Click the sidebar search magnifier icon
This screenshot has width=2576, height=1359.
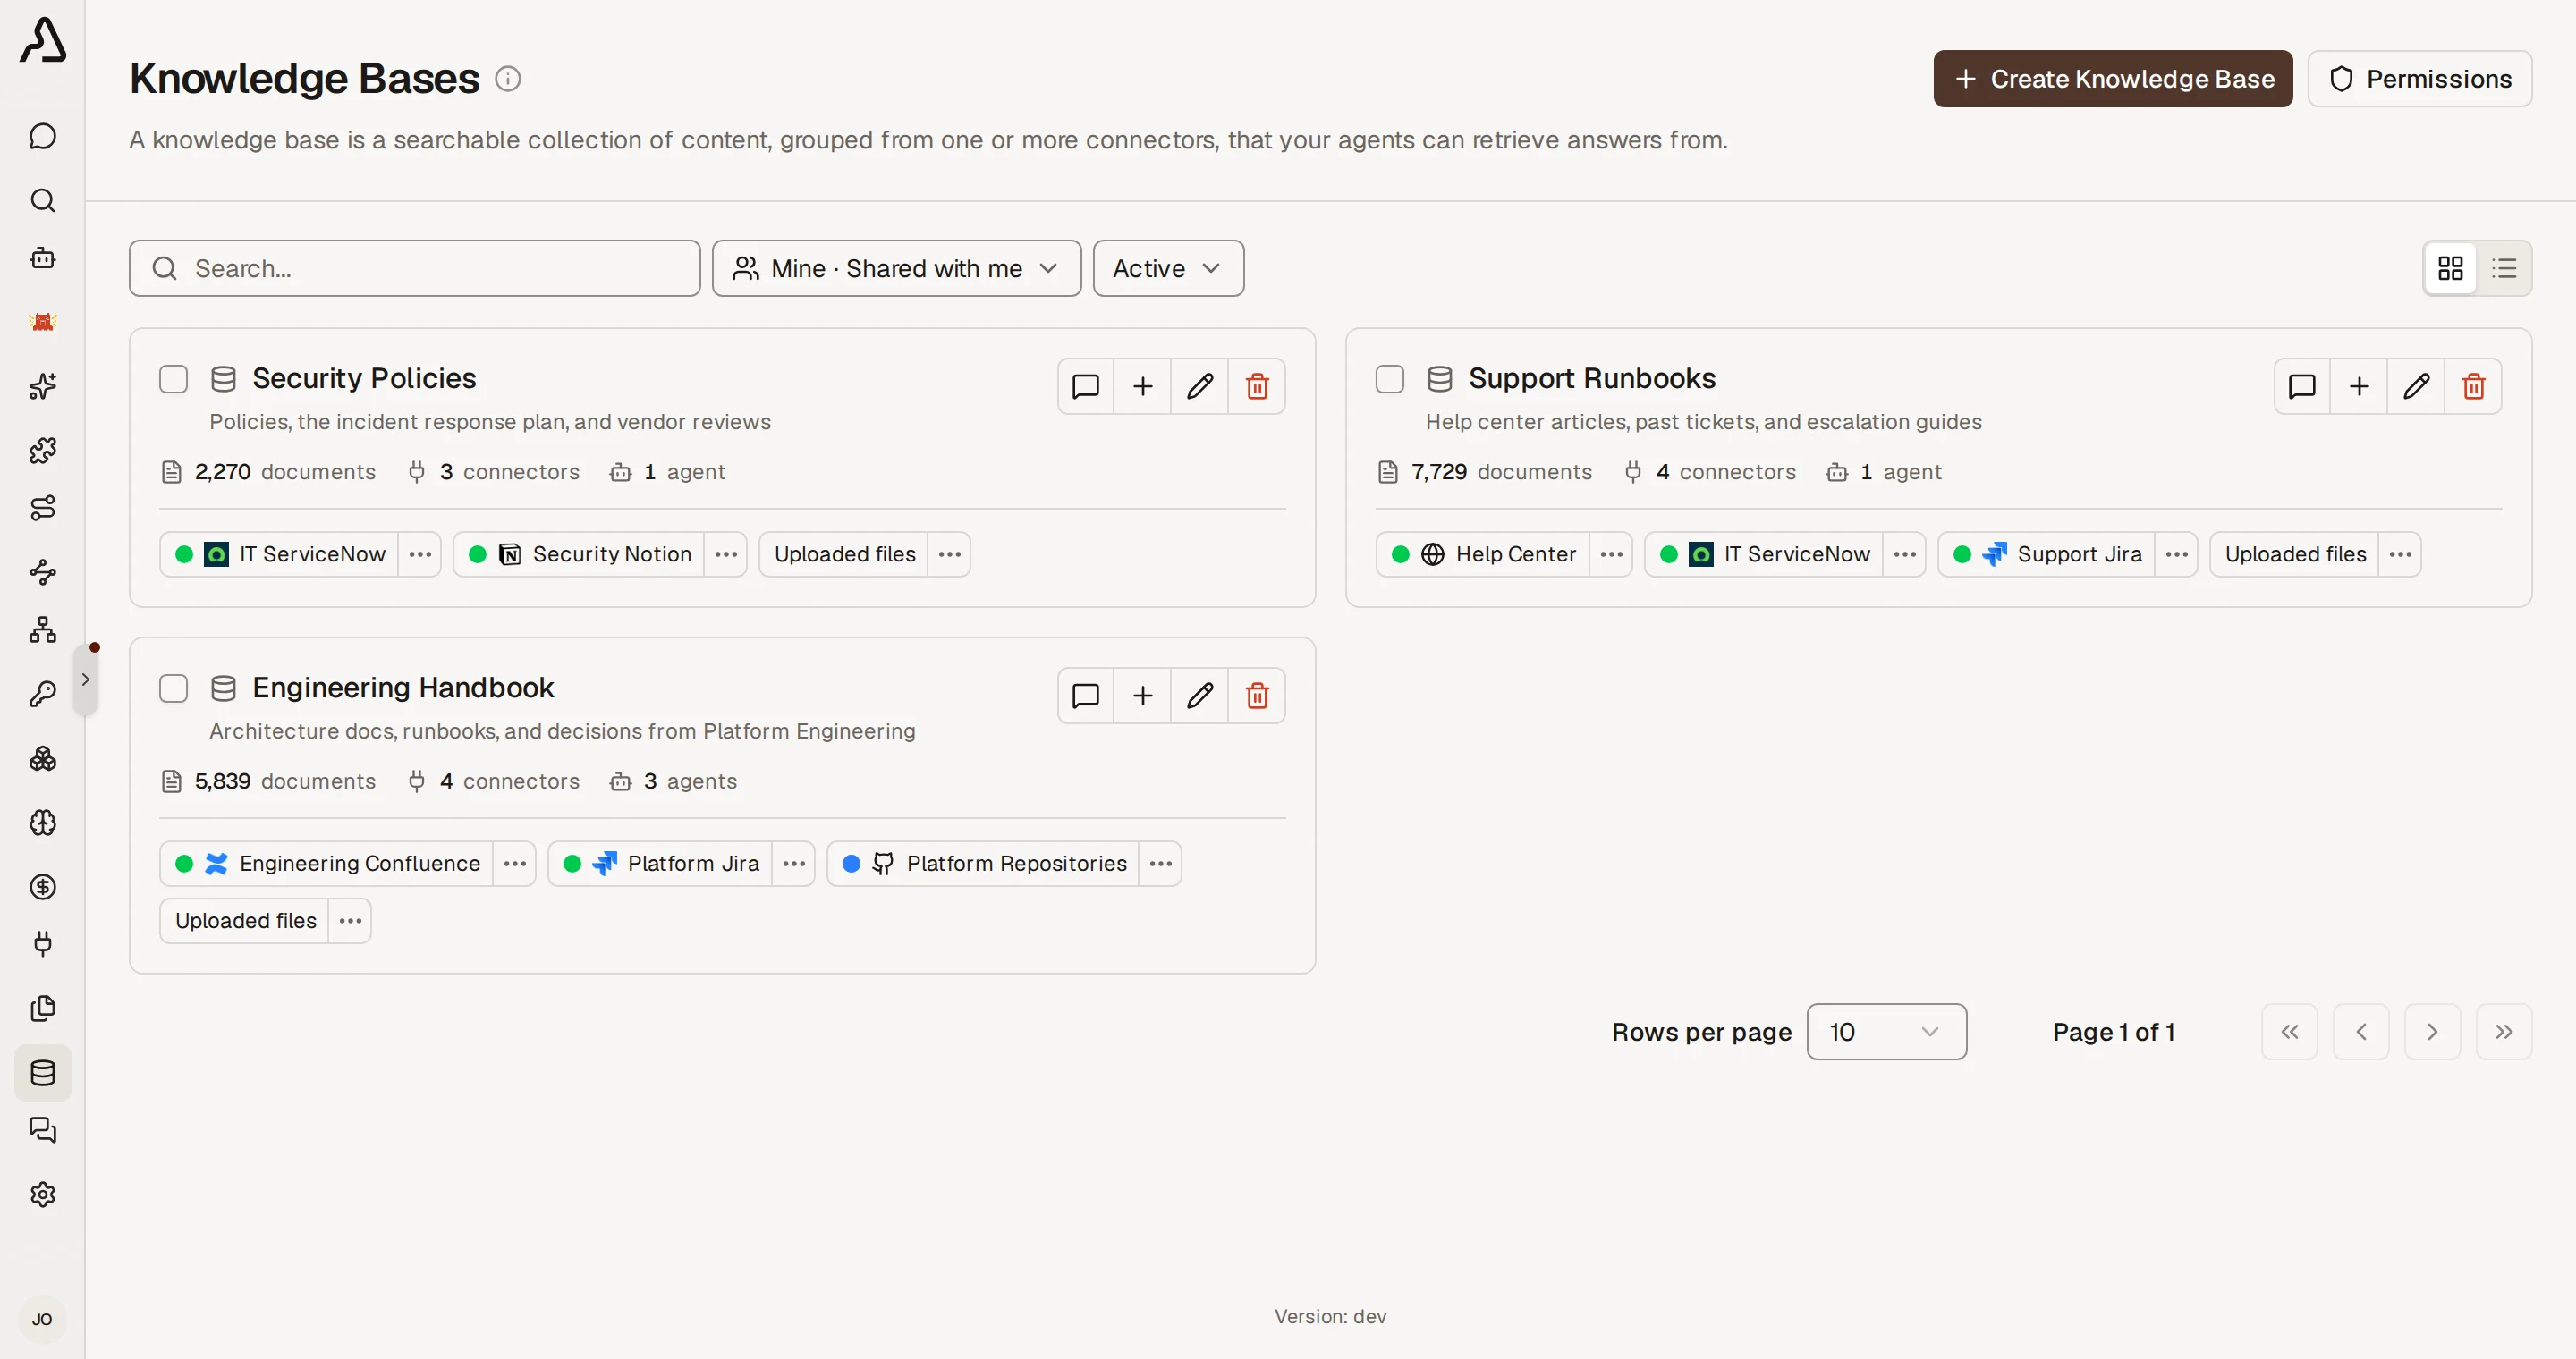point(42,200)
